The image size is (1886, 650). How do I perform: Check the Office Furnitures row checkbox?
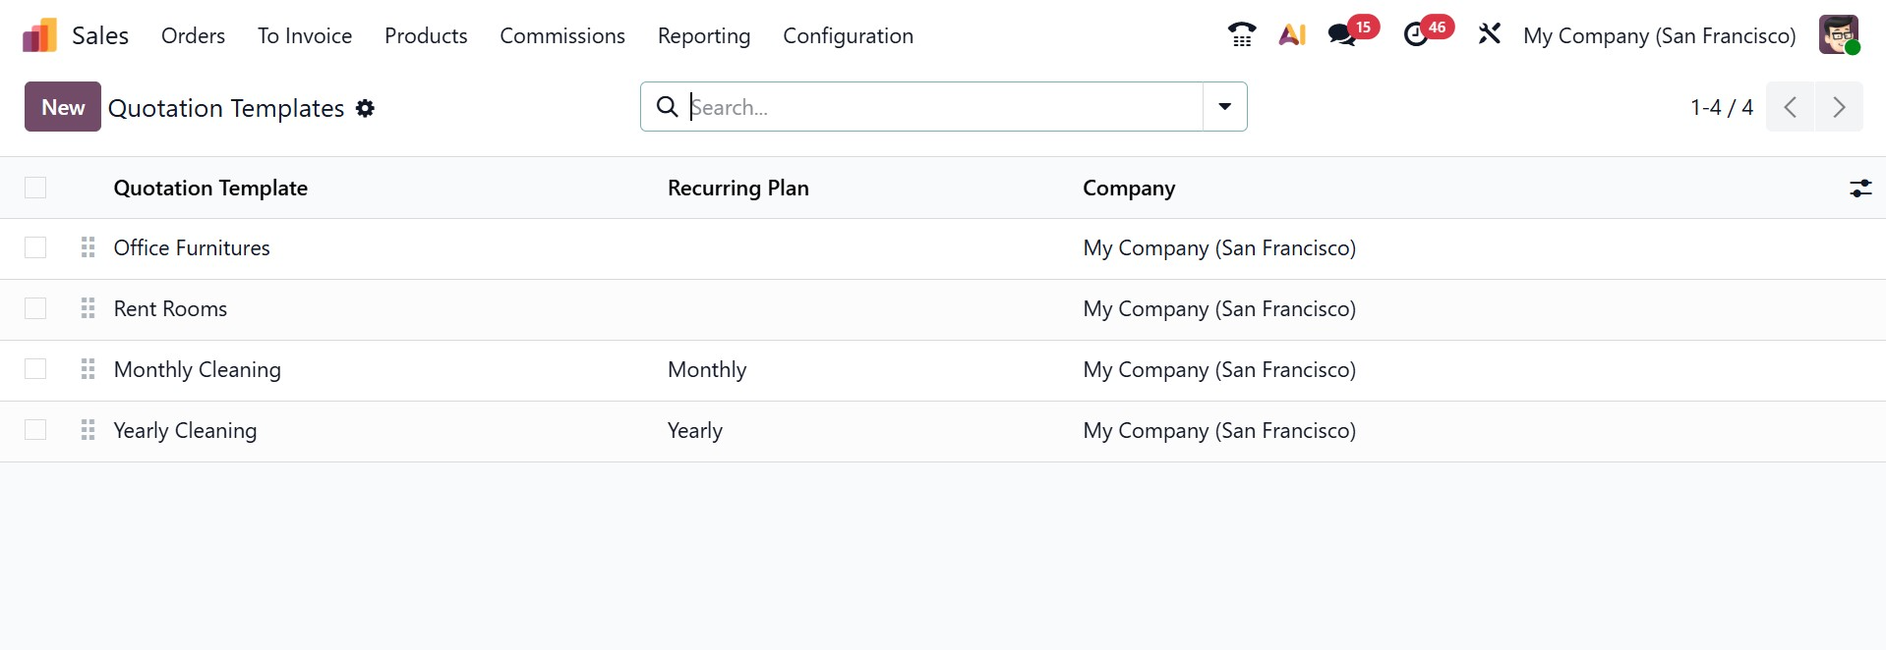(x=35, y=247)
